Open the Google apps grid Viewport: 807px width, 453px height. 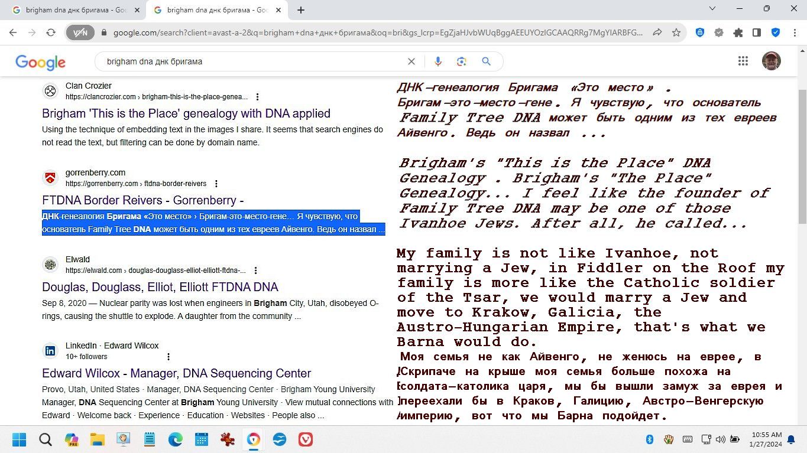tap(743, 61)
